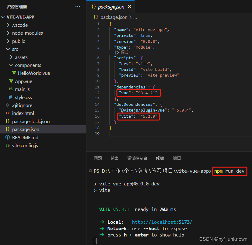This screenshot has height=245, width=252.
Task: Click the Vue icon beside HelloWorld.vue
Action: [x=14, y=73]
